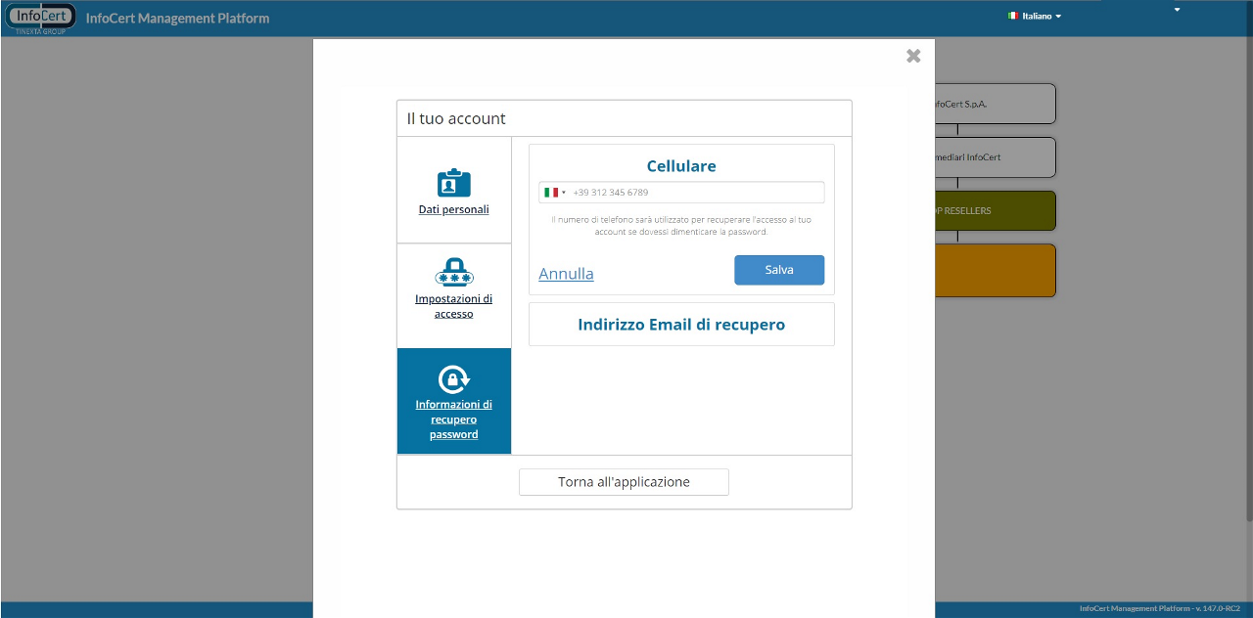Open the country code dropdown arrow
The image size is (1253, 618).
point(564,193)
